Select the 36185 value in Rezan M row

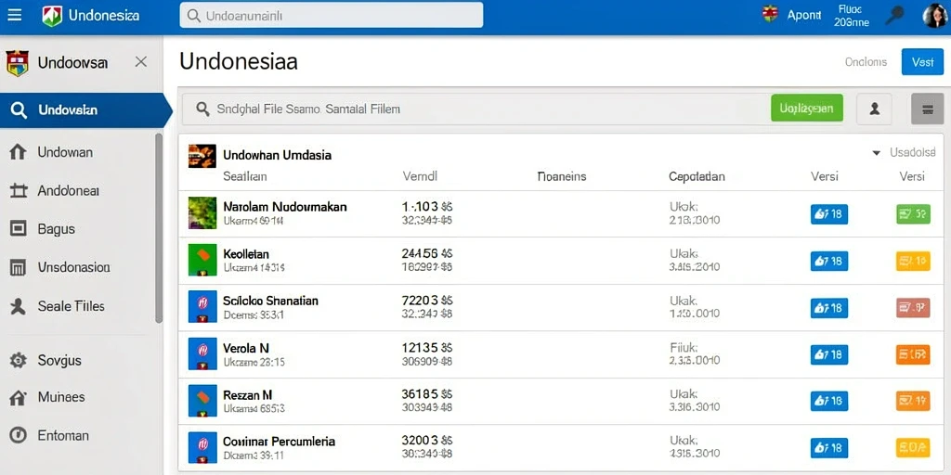pos(427,393)
